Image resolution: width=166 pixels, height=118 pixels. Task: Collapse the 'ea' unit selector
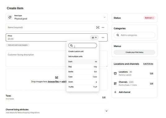pyautogui.click(x=94, y=37)
